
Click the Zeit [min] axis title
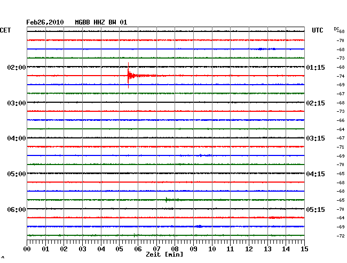pos(164,254)
